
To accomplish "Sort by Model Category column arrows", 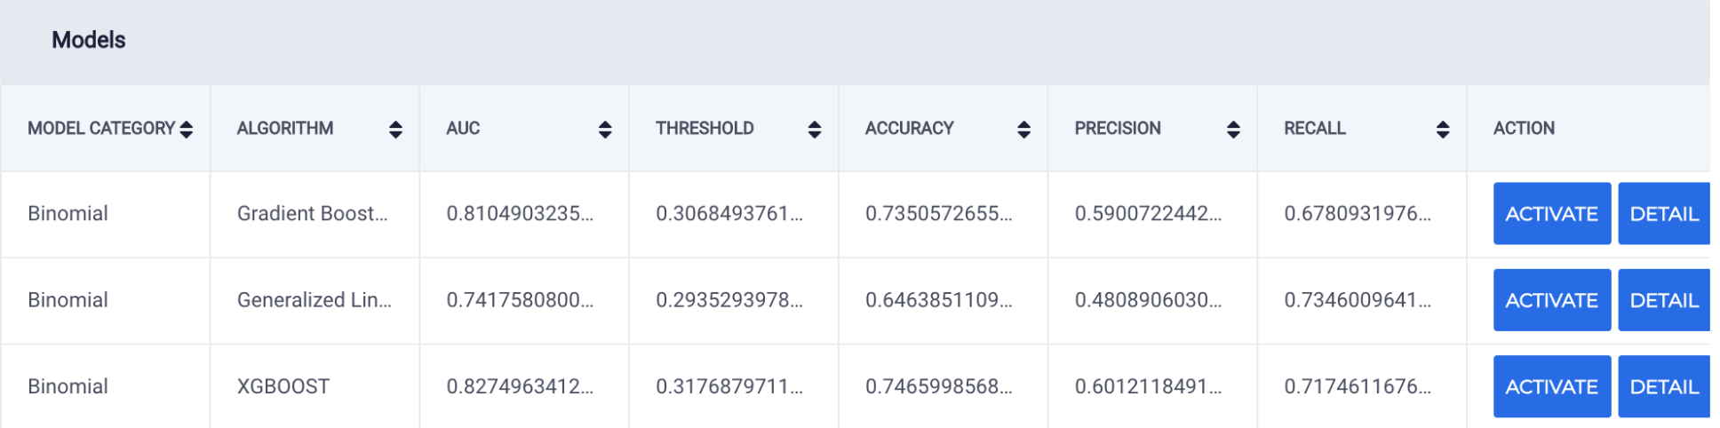I will coord(187,130).
